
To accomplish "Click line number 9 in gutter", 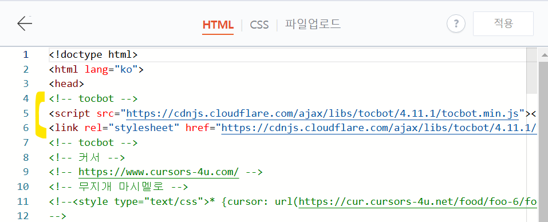I will point(26,172).
